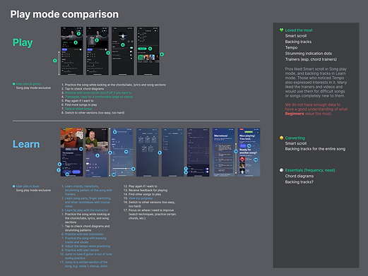Click the Loved the most heading
This screenshot has height=276, width=368.
pos(299,30)
